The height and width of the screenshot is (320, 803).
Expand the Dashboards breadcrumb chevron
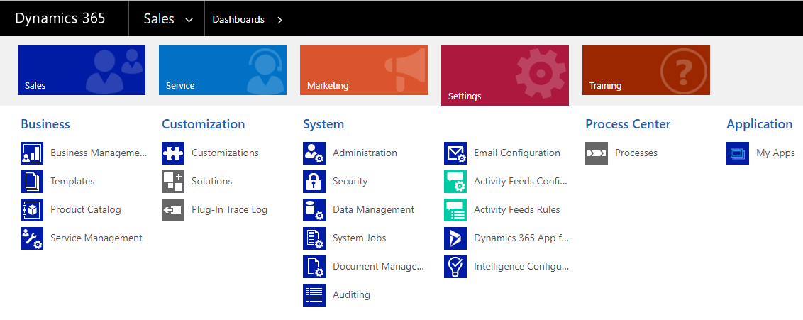pos(279,20)
